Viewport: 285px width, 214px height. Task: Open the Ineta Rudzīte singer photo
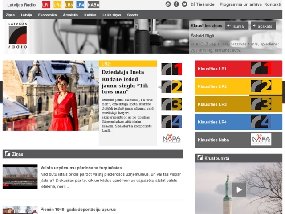pos(51,95)
